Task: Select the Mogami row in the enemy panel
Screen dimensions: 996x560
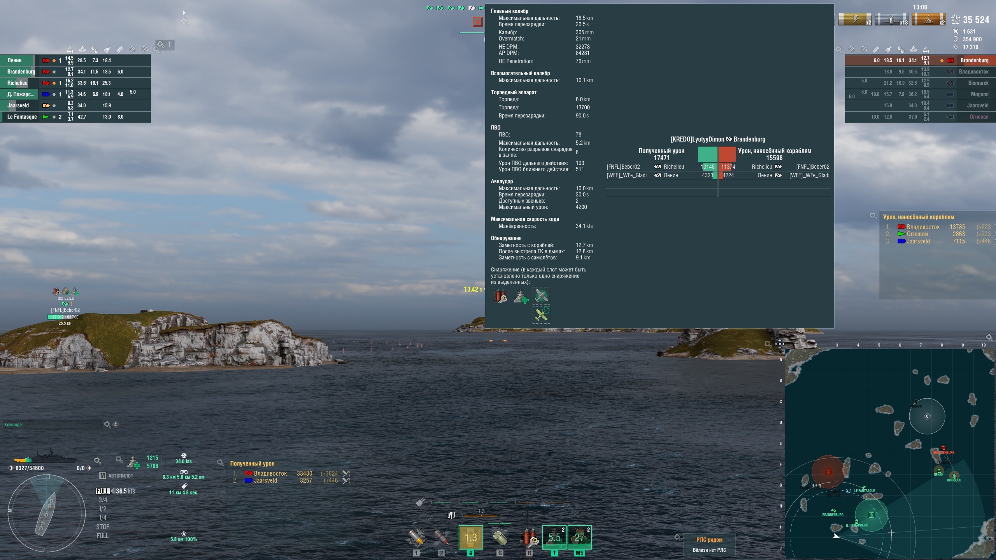Action: [x=921, y=94]
